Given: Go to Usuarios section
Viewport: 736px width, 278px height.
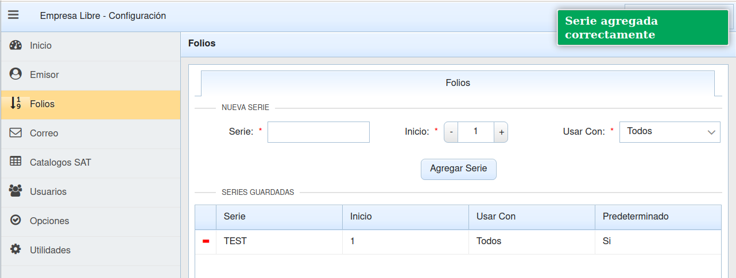Looking at the screenshot, I should [x=48, y=191].
